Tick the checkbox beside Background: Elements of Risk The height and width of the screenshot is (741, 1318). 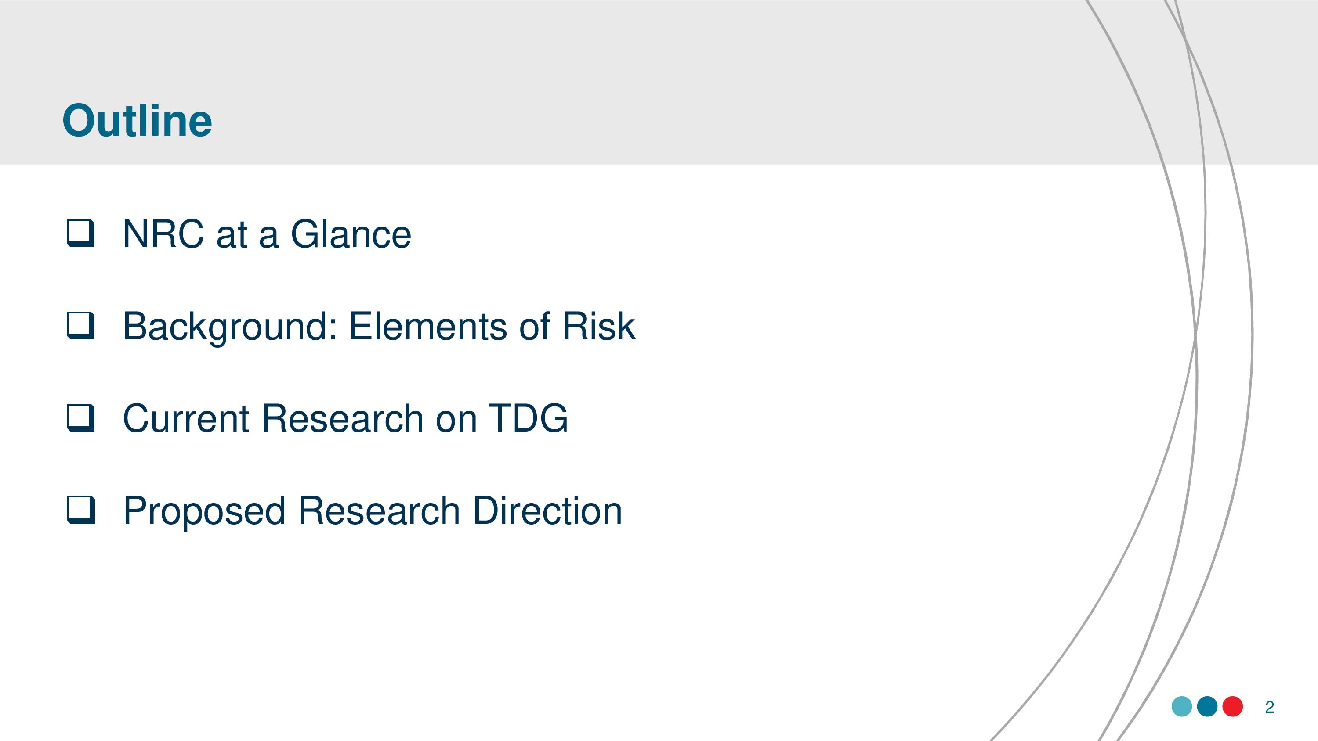(x=81, y=326)
